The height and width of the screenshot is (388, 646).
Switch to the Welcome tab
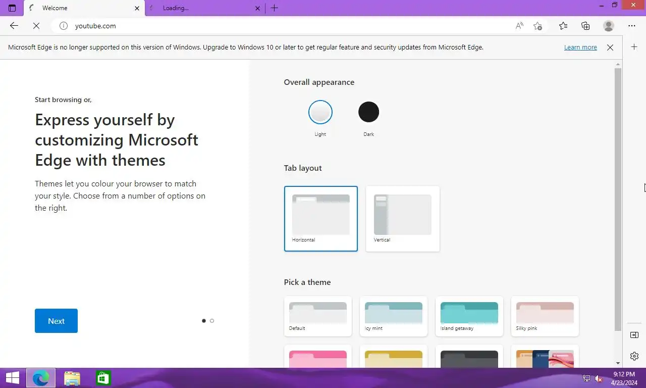[84, 8]
